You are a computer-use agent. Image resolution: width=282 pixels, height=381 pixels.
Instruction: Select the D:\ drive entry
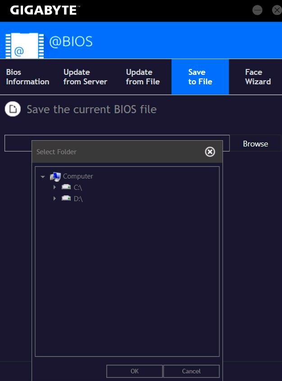click(78, 199)
